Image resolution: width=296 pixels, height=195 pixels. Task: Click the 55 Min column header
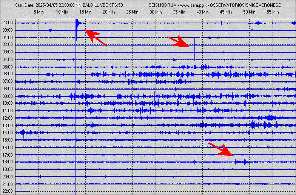[273, 12]
